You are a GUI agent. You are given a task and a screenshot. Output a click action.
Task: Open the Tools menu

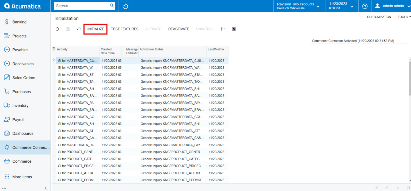point(404,17)
